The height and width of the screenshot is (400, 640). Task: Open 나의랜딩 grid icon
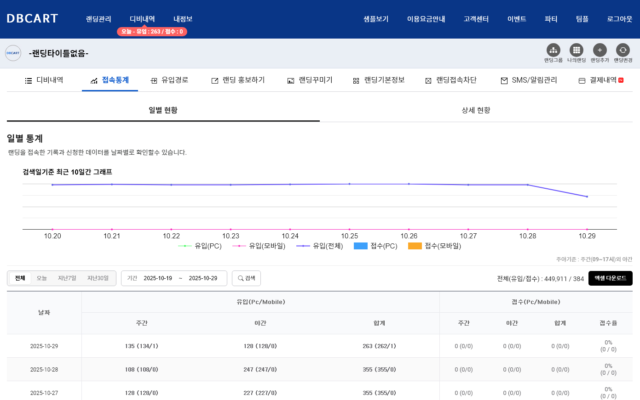click(x=576, y=50)
